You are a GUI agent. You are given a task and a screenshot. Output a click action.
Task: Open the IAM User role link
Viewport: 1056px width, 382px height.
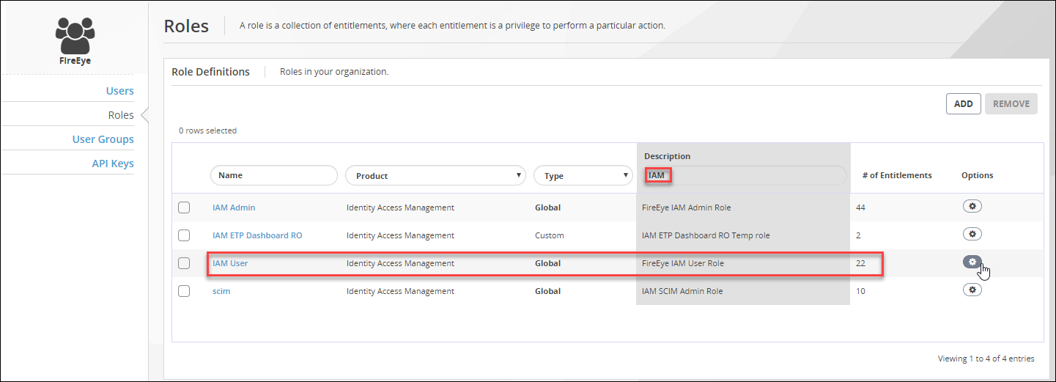[230, 263]
